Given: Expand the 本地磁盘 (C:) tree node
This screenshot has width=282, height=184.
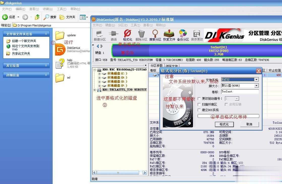Looking at the screenshot, I should click(99, 73).
